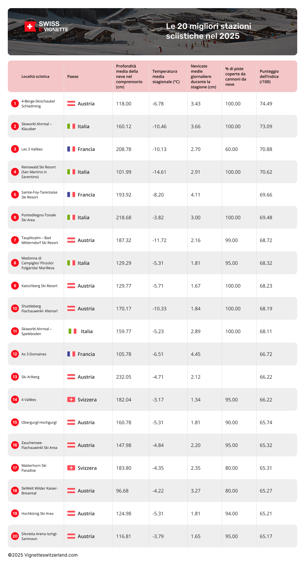Click the title Le 20 migliori stazioni sciistiche

pos(208,31)
